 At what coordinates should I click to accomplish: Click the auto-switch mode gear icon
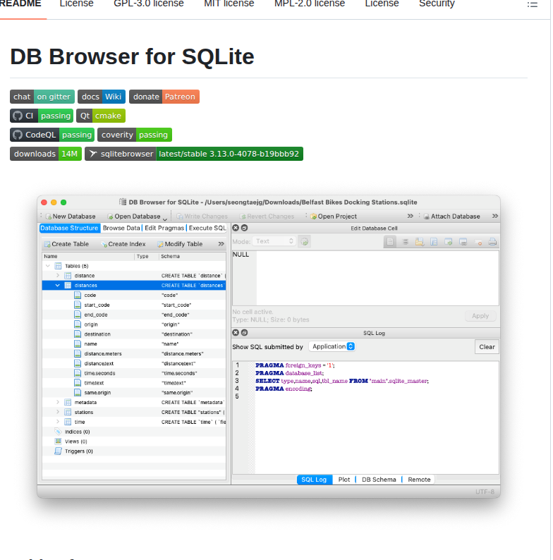point(305,242)
